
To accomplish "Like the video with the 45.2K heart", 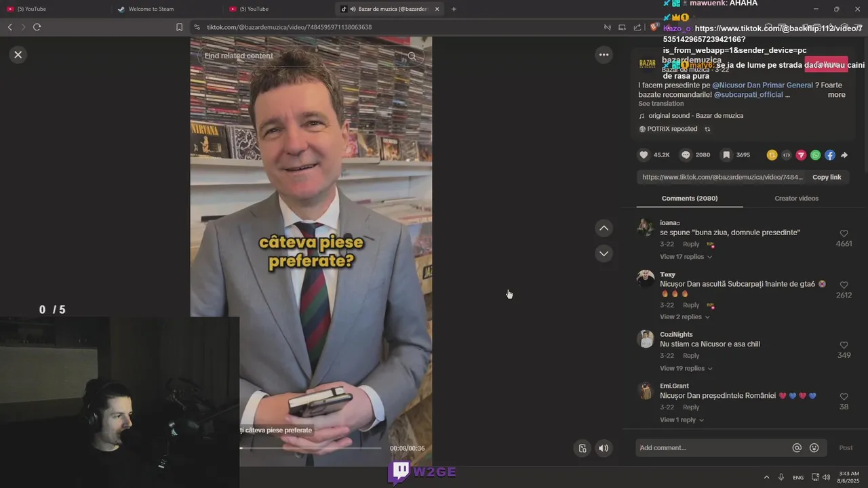I will (x=644, y=155).
